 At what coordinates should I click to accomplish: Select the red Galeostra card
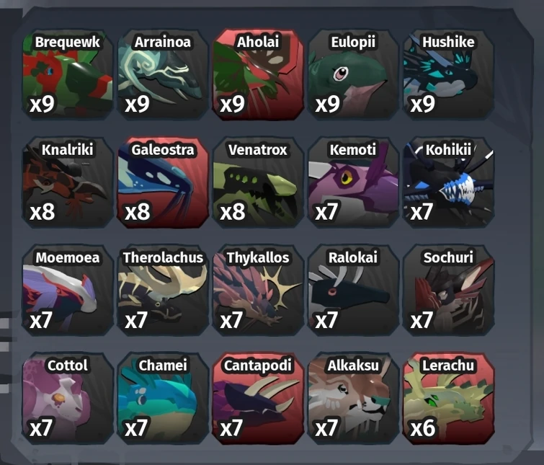(163, 182)
